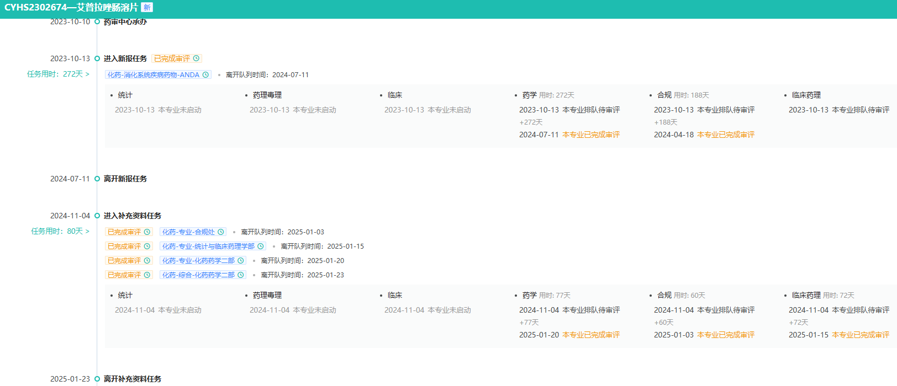Select the 2023-10-13 进入新报任务 timeline node
The width and height of the screenshot is (897, 386).
click(x=97, y=58)
